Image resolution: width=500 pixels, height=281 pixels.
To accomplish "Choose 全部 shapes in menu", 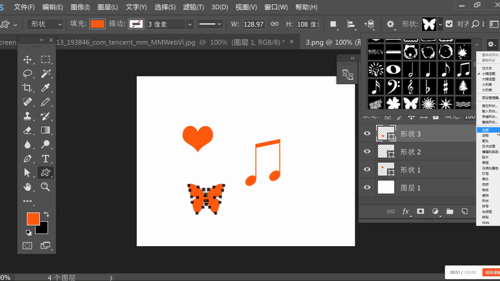I will pos(488,130).
